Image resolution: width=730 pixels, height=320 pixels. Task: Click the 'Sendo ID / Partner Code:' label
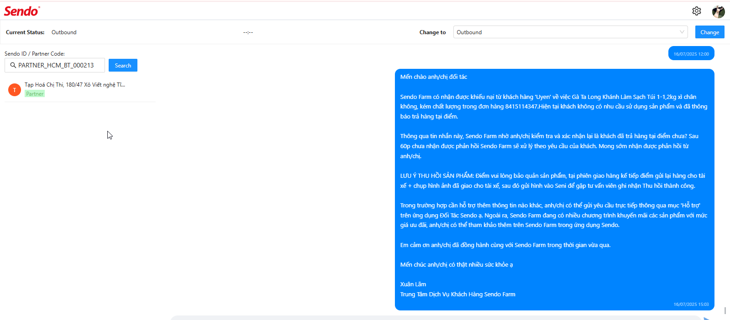(x=35, y=53)
